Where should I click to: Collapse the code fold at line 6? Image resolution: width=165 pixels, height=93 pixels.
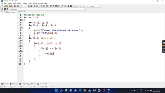(x=22, y=28)
